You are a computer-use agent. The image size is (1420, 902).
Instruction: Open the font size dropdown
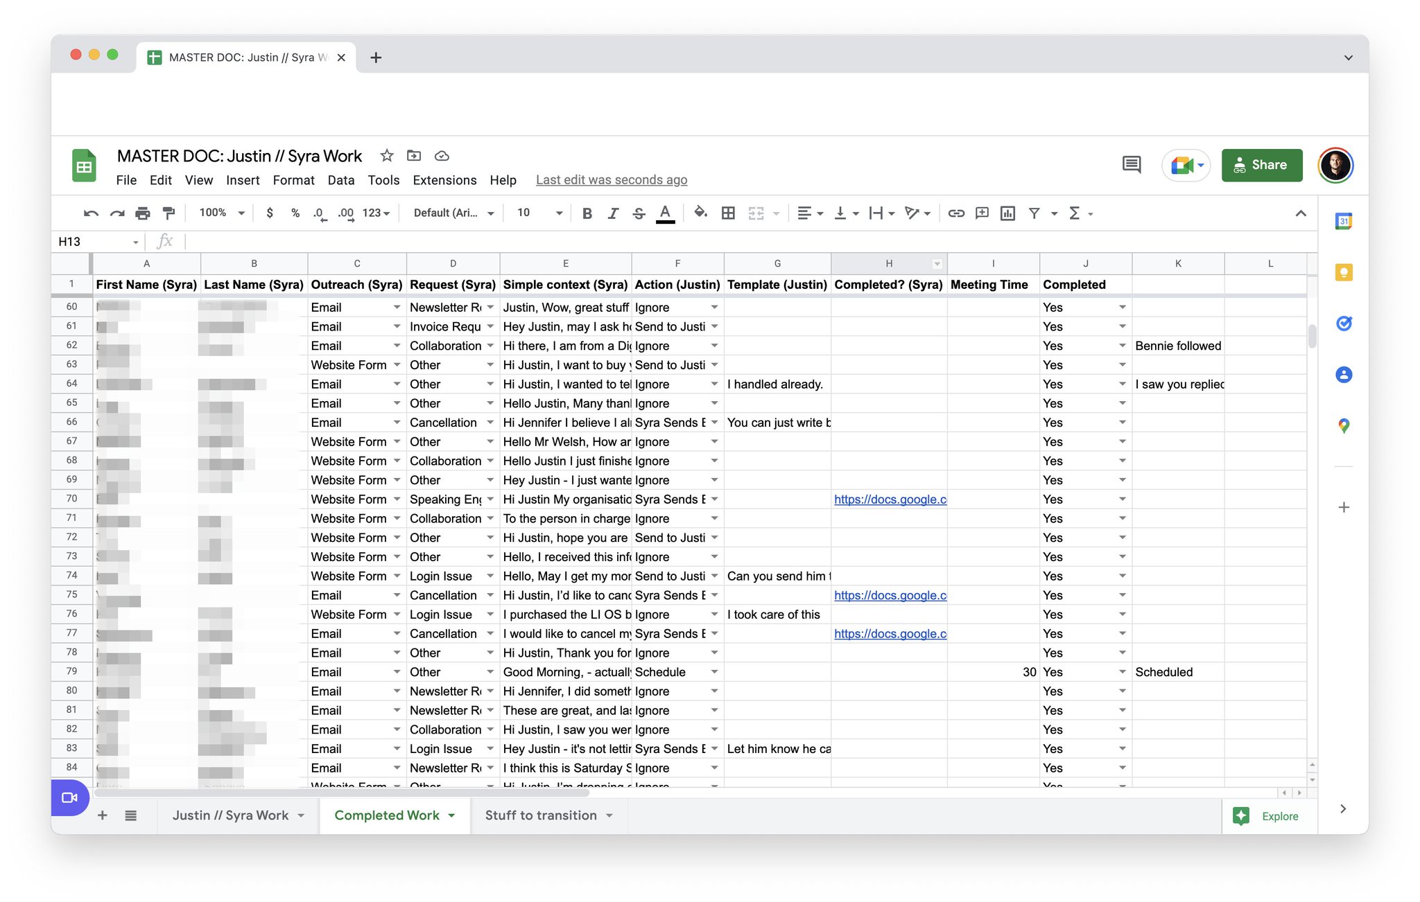point(558,213)
